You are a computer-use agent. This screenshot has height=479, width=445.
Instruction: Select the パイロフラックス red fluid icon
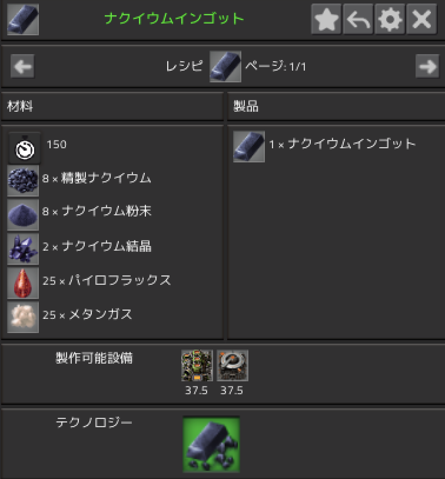click(x=23, y=283)
